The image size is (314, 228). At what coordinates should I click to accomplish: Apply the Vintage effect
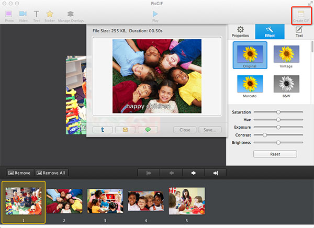click(286, 54)
